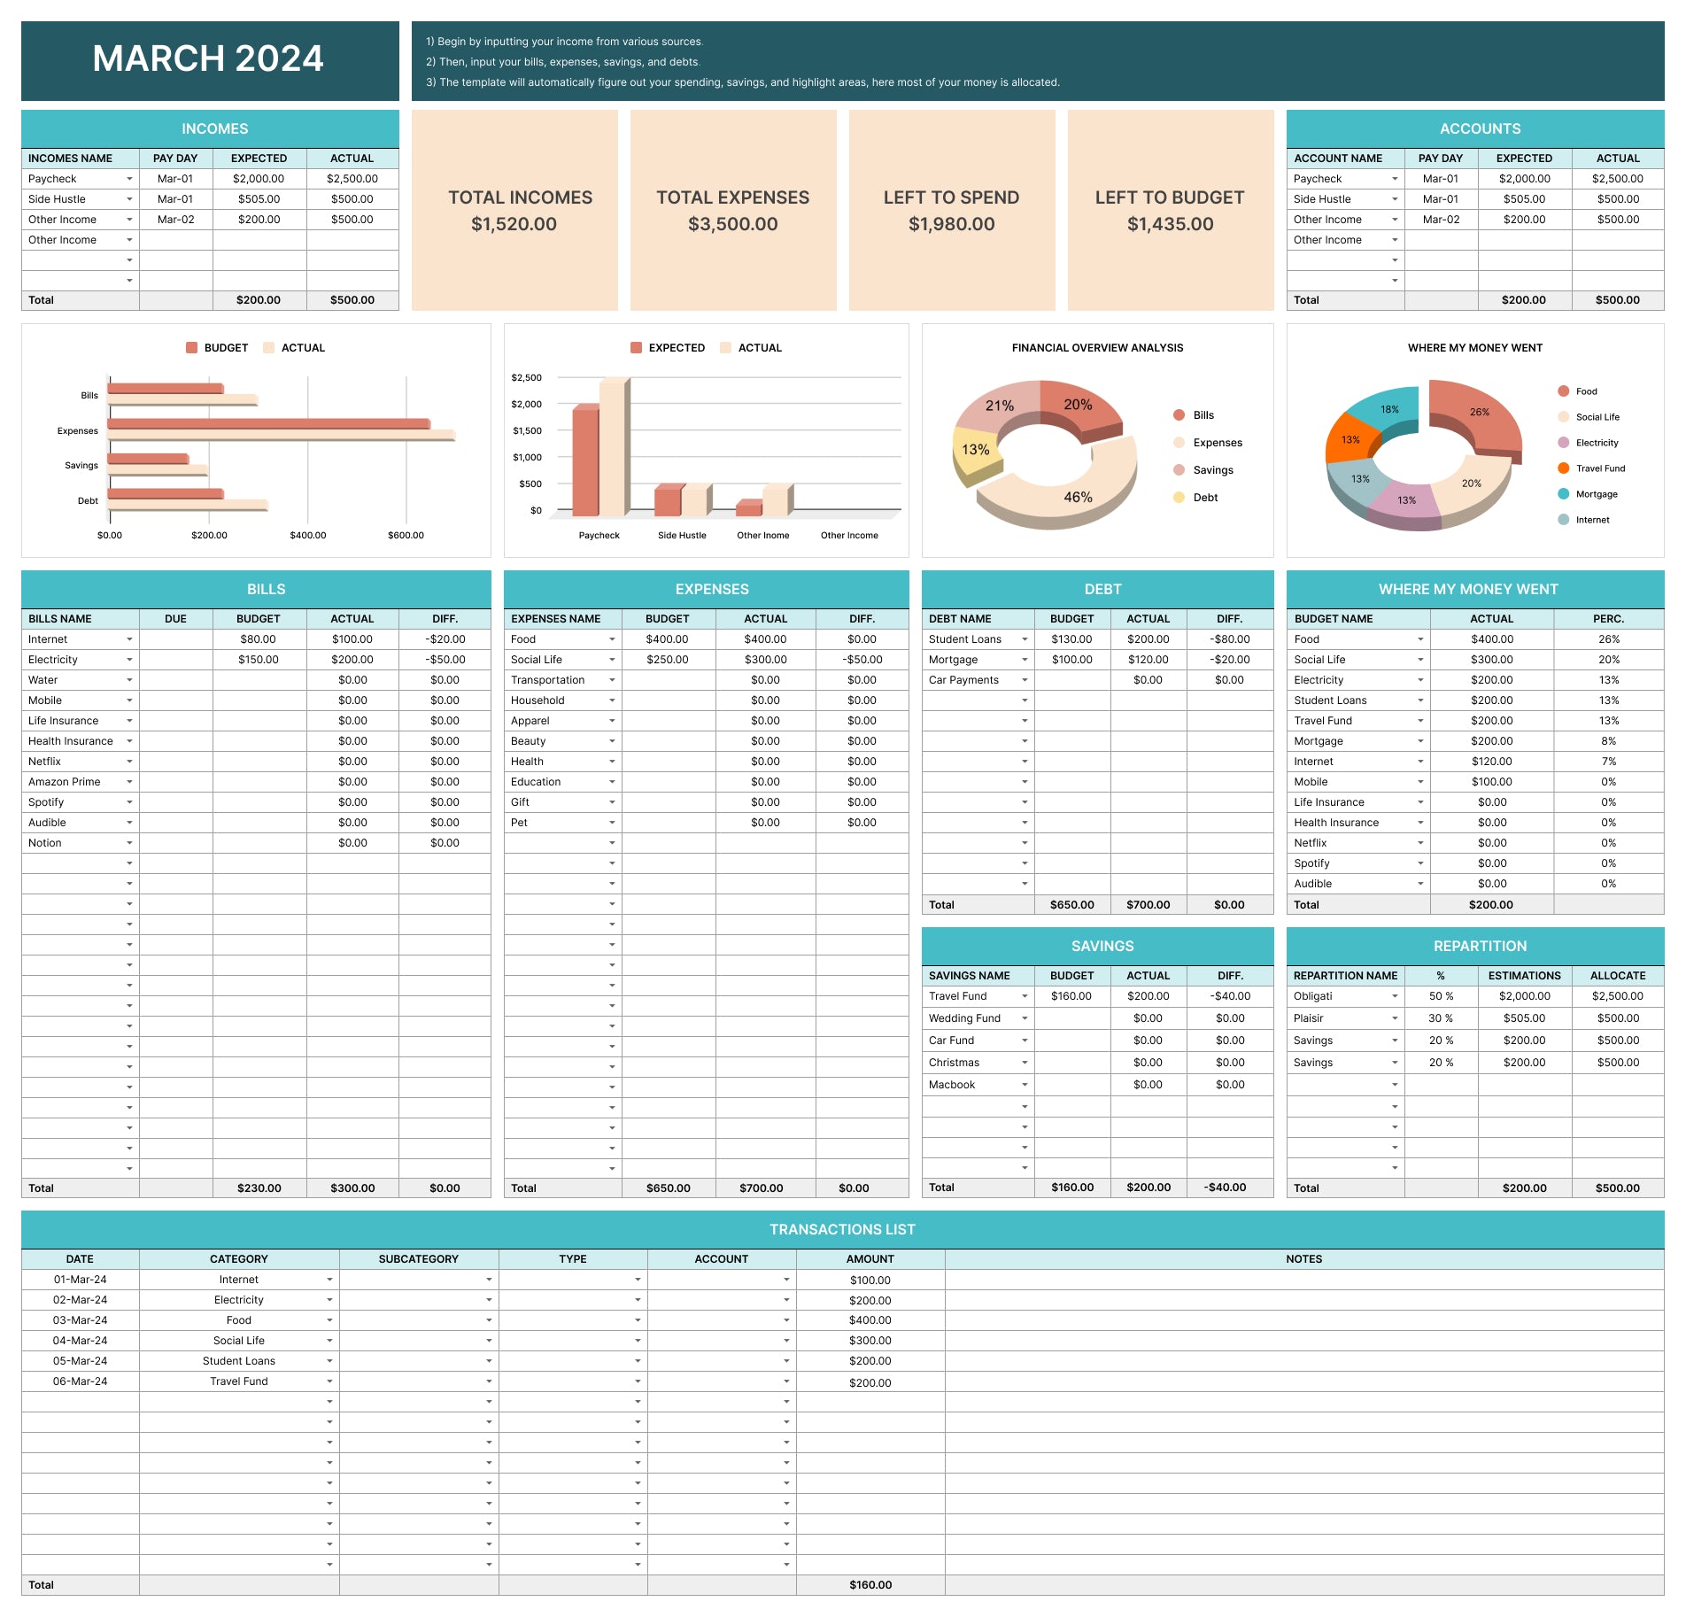The width and height of the screenshot is (1686, 1617).
Task: Expand the Wedding Fund dropdown in SAVINGS table
Action: point(1025,1018)
